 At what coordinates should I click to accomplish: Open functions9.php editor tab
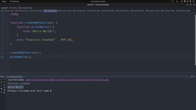pyautogui.click(x=123, y=11)
